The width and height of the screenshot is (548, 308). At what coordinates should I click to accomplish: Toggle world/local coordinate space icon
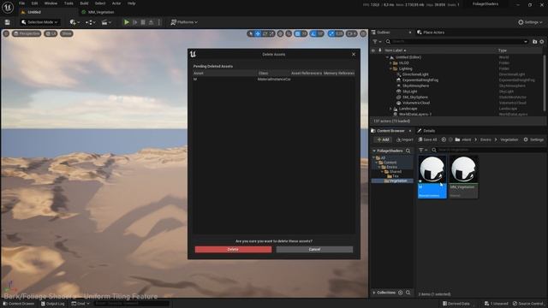pos(280,33)
